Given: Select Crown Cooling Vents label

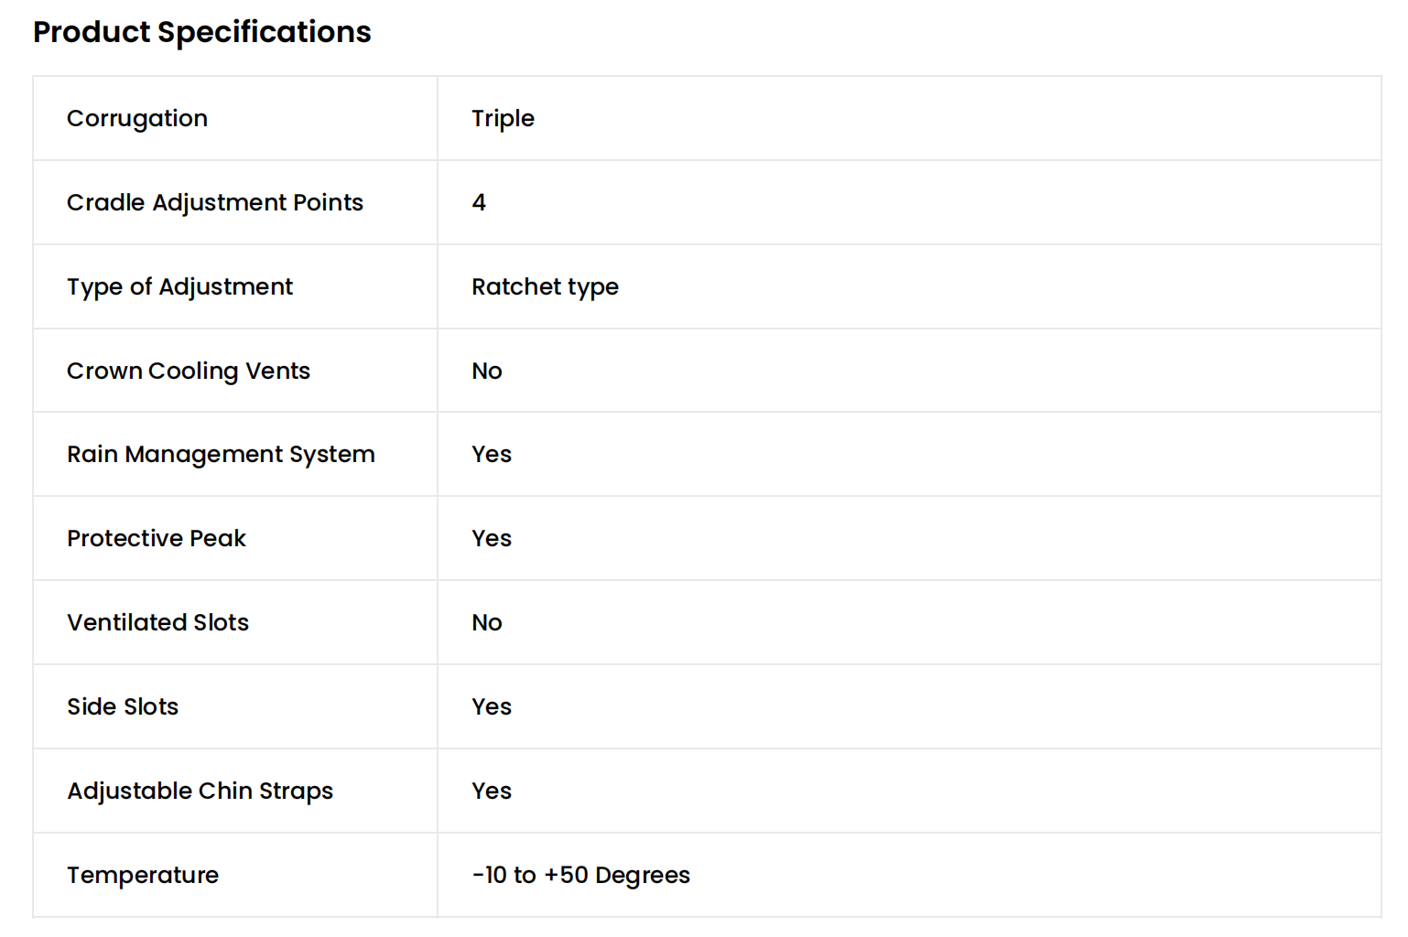Looking at the screenshot, I should tap(188, 371).
